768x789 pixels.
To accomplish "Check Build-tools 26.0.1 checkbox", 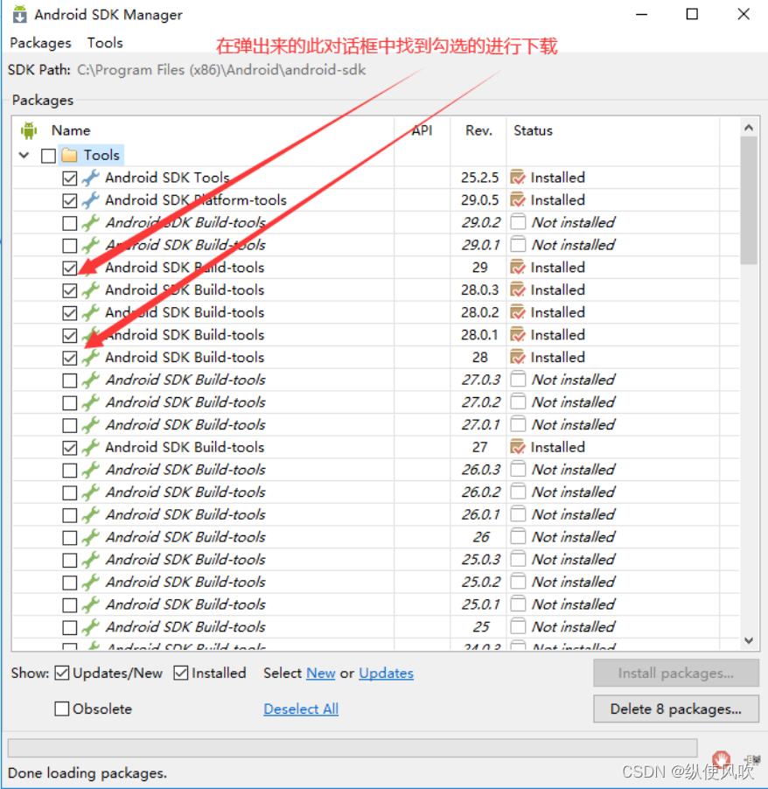I will 70,515.
